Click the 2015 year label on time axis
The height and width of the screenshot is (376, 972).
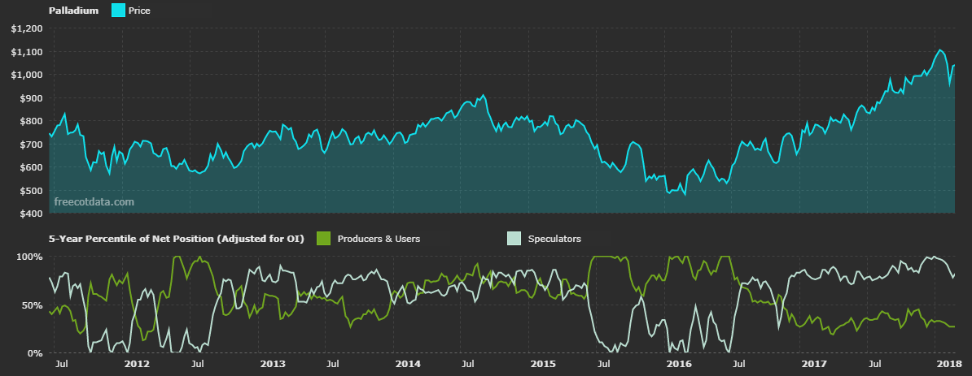click(x=545, y=365)
